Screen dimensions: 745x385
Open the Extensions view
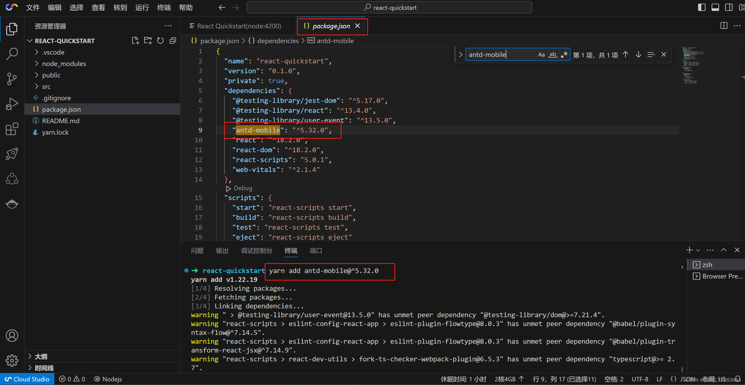(x=12, y=129)
